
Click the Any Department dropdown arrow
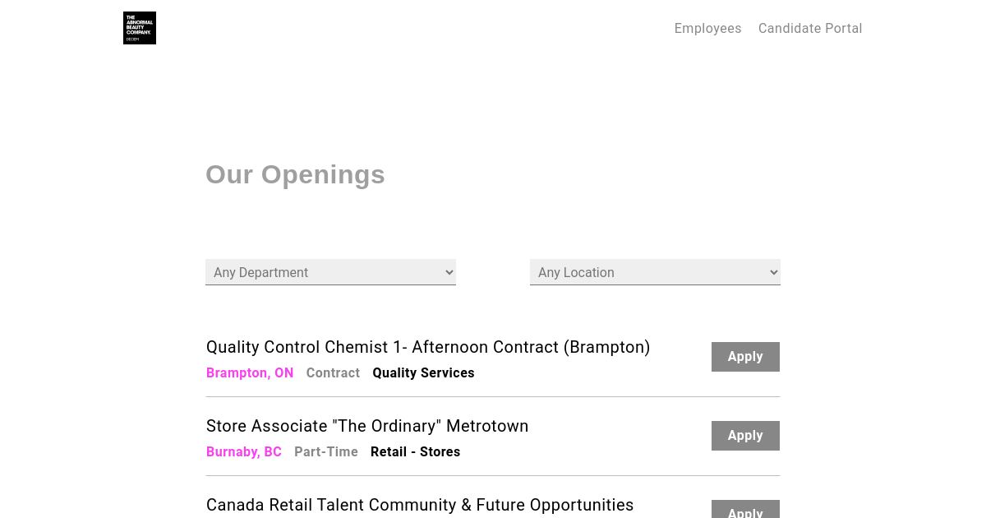[449, 272]
